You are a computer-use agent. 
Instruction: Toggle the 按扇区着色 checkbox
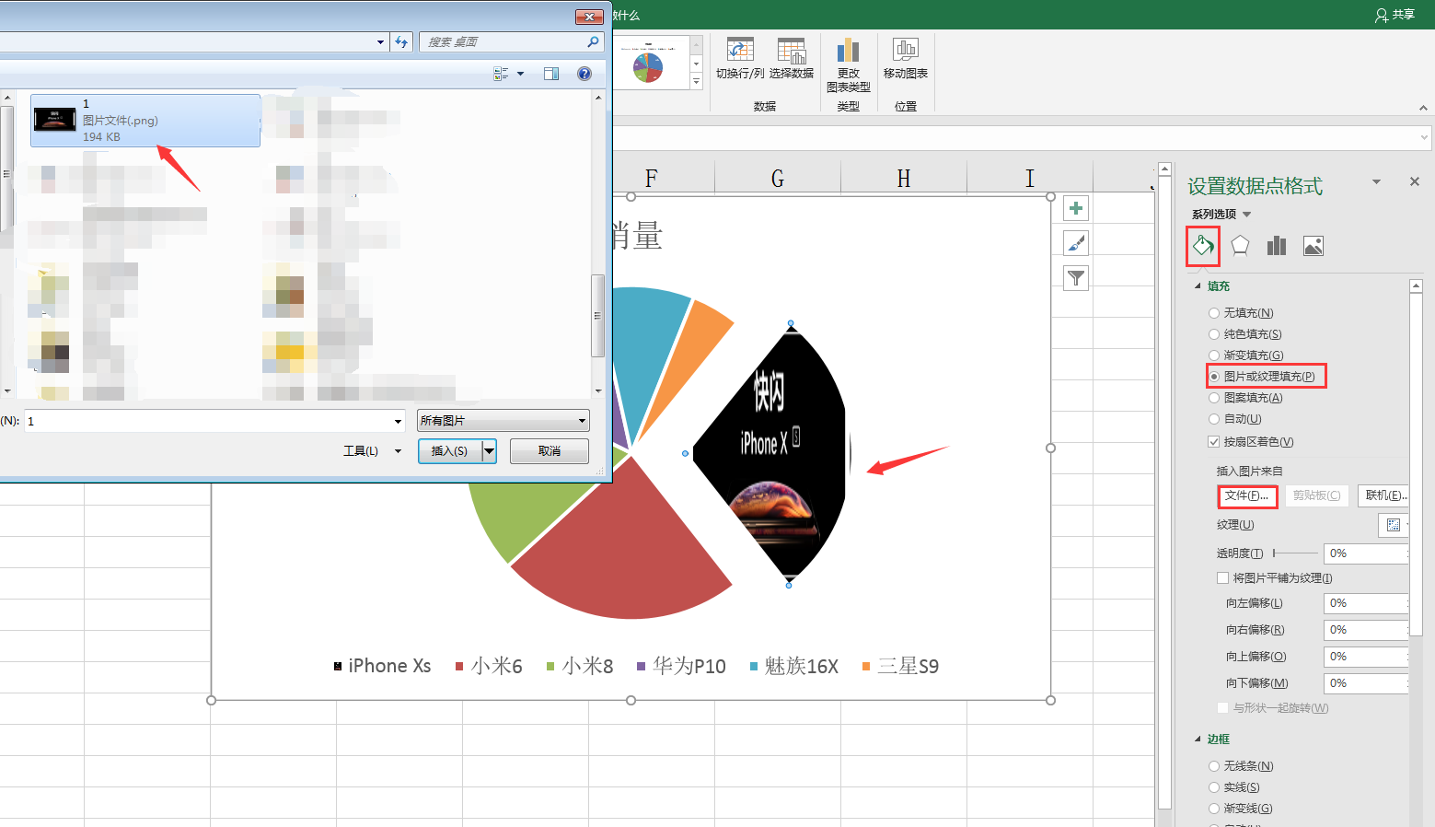1214,442
